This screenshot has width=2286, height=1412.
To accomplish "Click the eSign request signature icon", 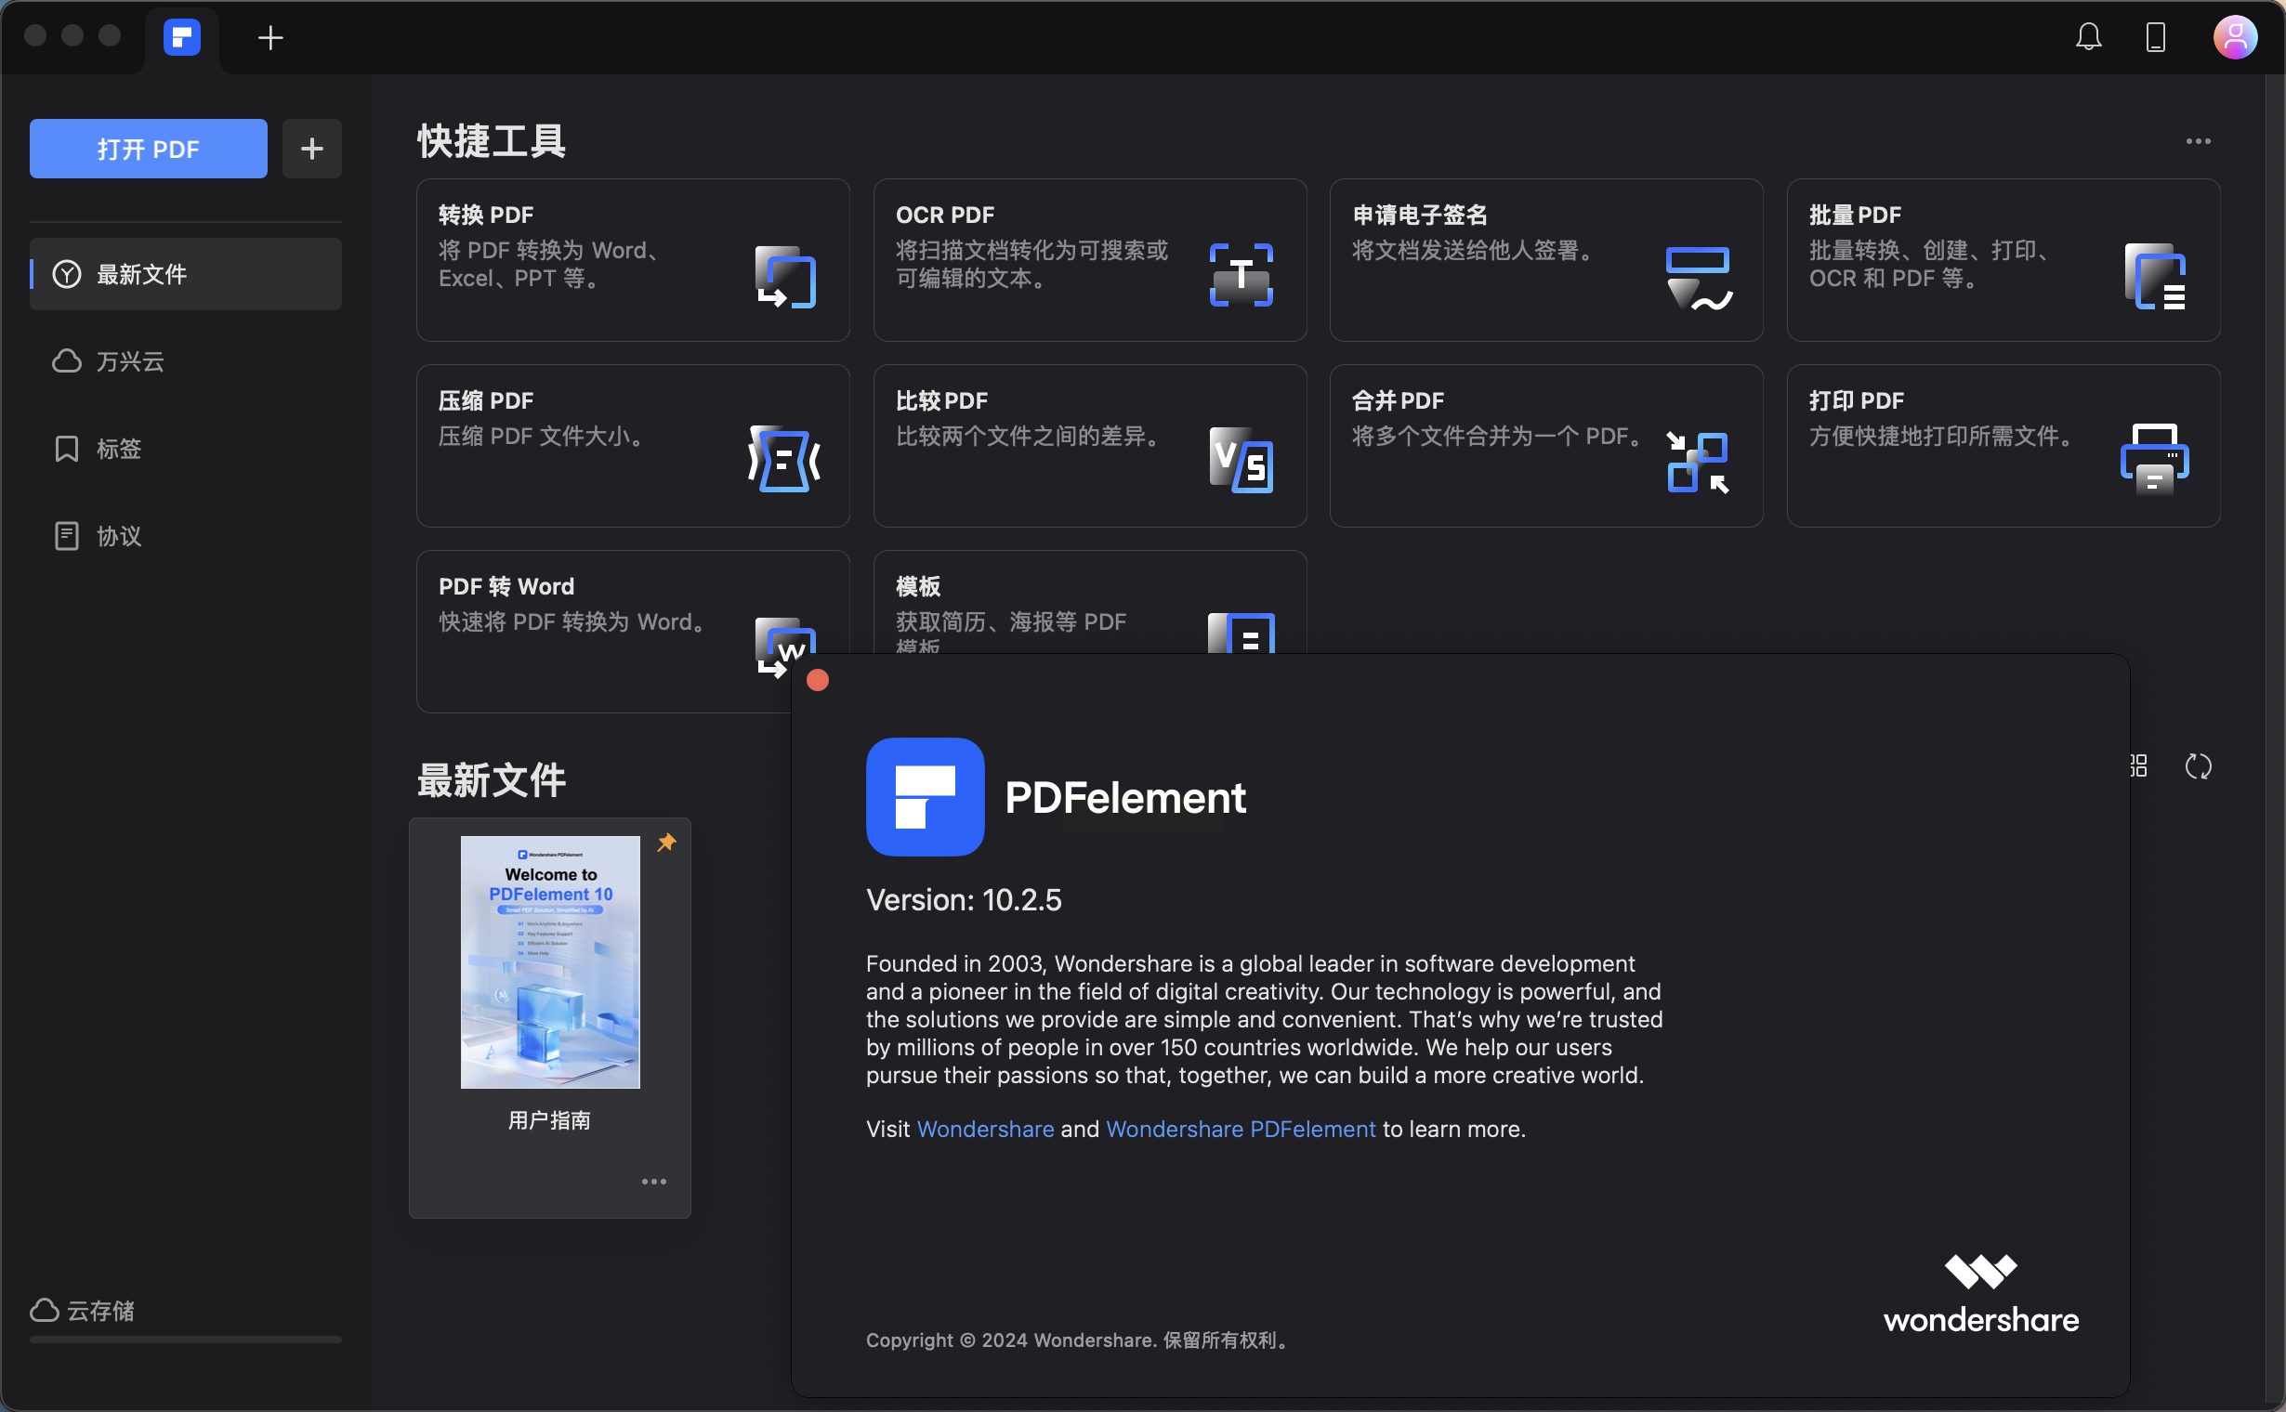I will [1699, 277].
